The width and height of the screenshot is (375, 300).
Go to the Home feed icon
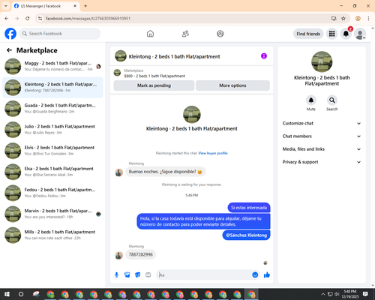(x=150, y=34)
